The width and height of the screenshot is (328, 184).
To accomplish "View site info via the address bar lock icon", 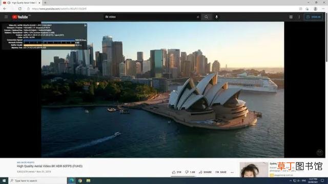I will click(x=29, y=9).
